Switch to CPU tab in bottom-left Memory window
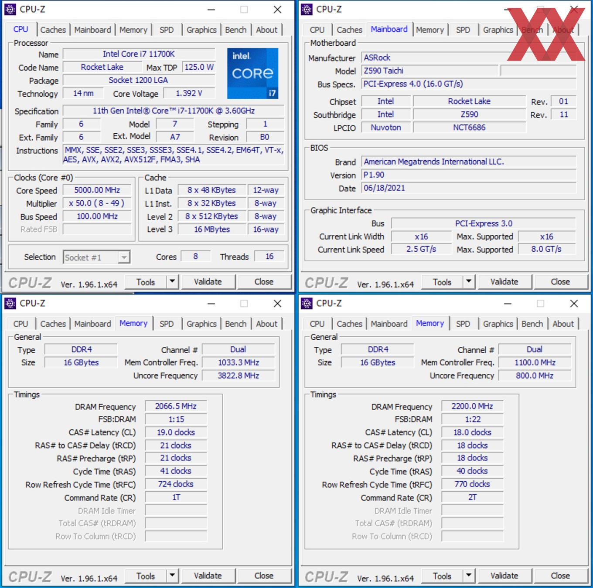The width and height of the screenshot is (593, 588). [x=20, y=324]
